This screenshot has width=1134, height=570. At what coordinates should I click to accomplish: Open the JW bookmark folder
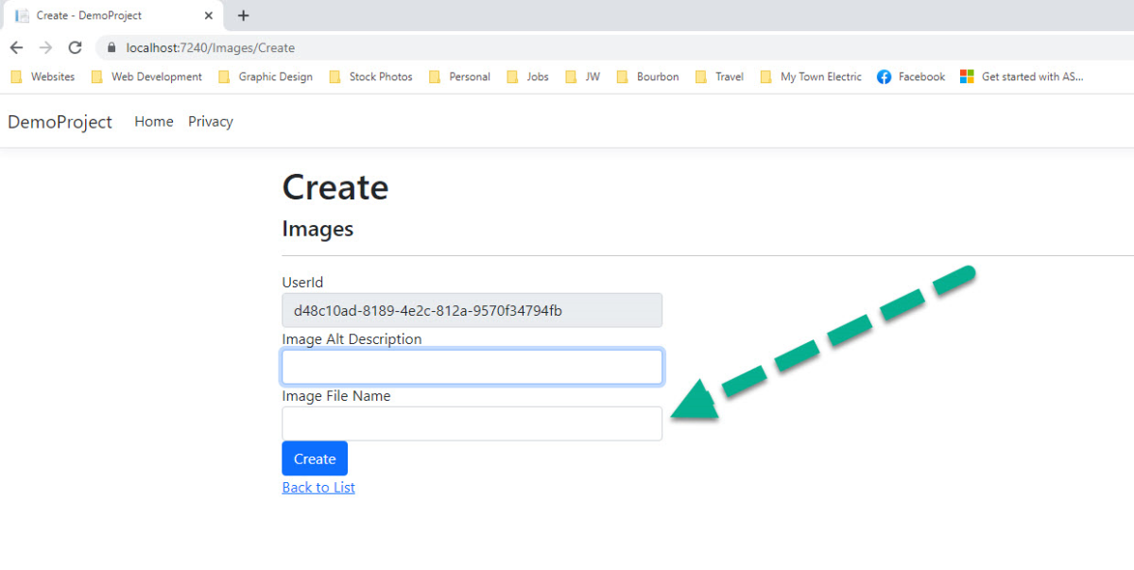click(x=583, y=77)
